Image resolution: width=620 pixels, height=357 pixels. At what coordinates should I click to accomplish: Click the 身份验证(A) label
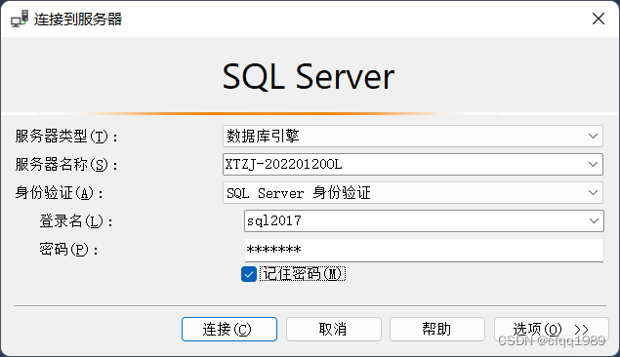pyautogui.click(x=60, y=193)
